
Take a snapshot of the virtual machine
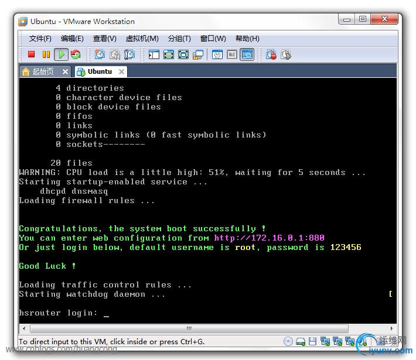tap(100, 54)
